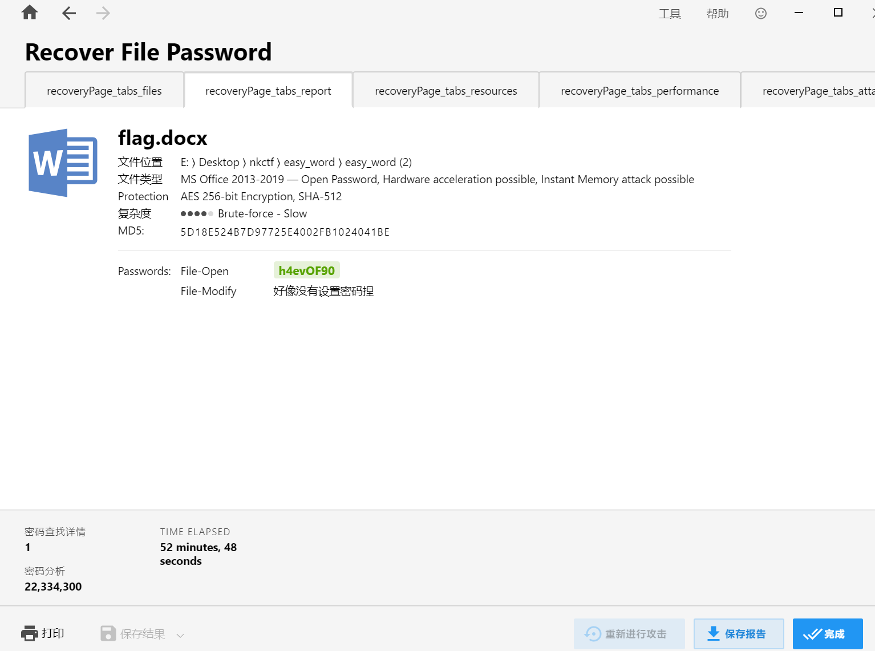The width and height of the screenshot is (875, 651).
Task: Click the Brute-force - Slow complexity indicator
Action: click(244, 213)
